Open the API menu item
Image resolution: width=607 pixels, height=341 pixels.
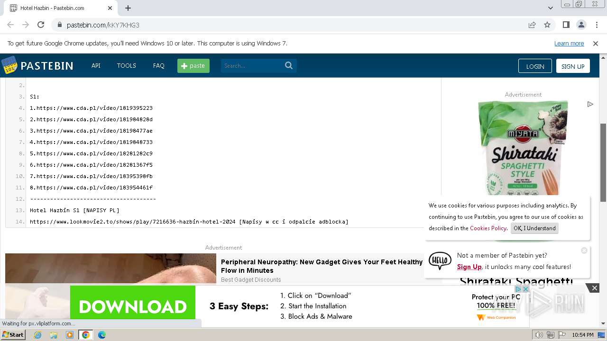(96, 66)
